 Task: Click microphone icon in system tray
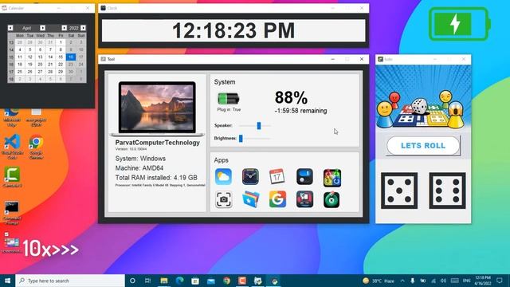click(x=413, y=281)
